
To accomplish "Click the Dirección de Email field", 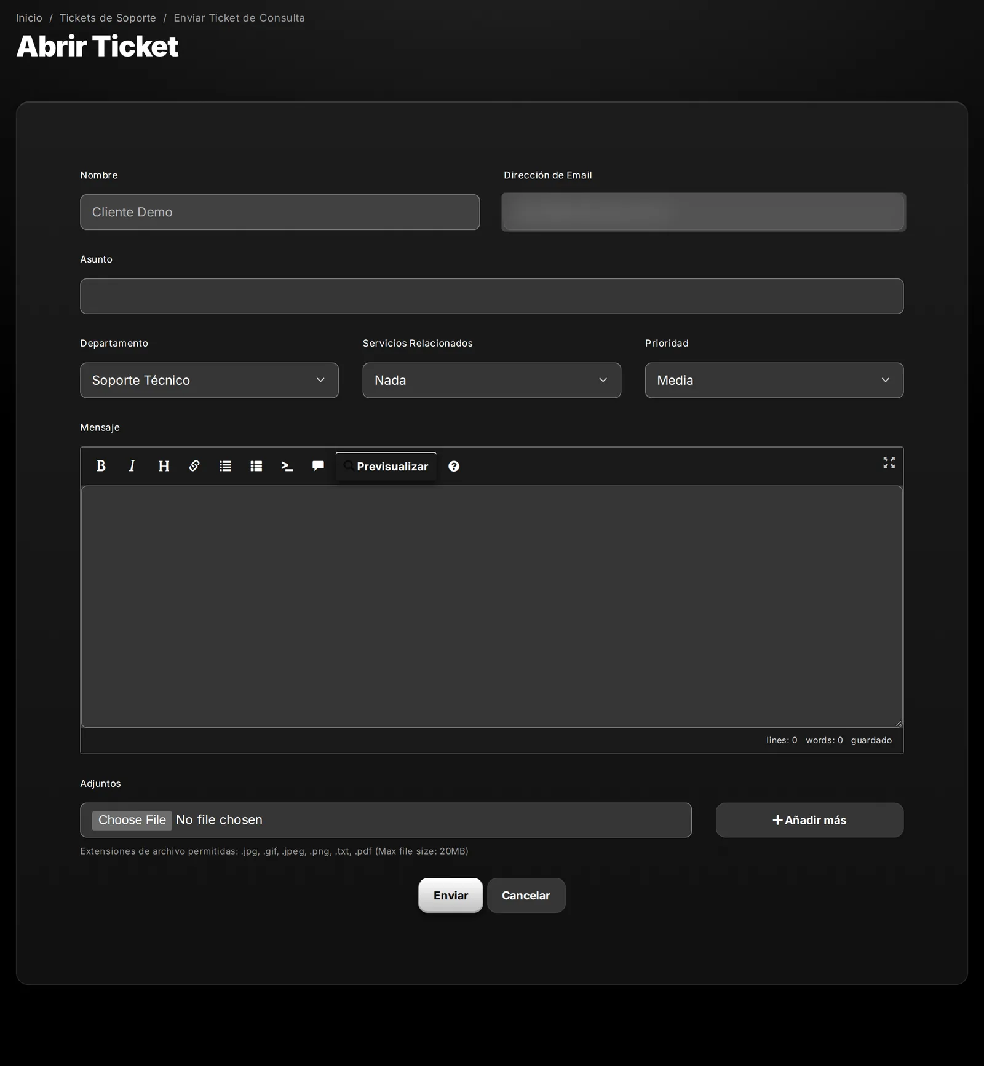I will [x=704, y=212].
